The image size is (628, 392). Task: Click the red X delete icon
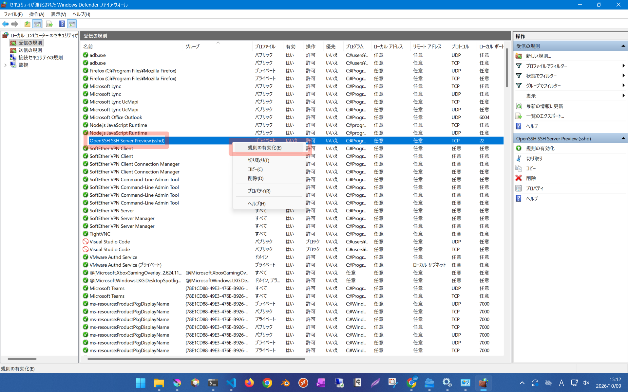(519, 178)
